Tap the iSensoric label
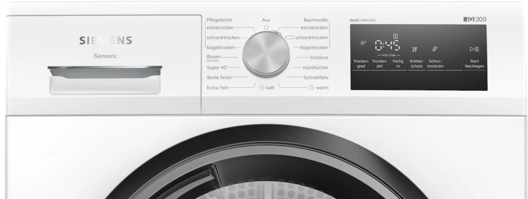This screenshot has width=528, height=199. tap(105, 55)
